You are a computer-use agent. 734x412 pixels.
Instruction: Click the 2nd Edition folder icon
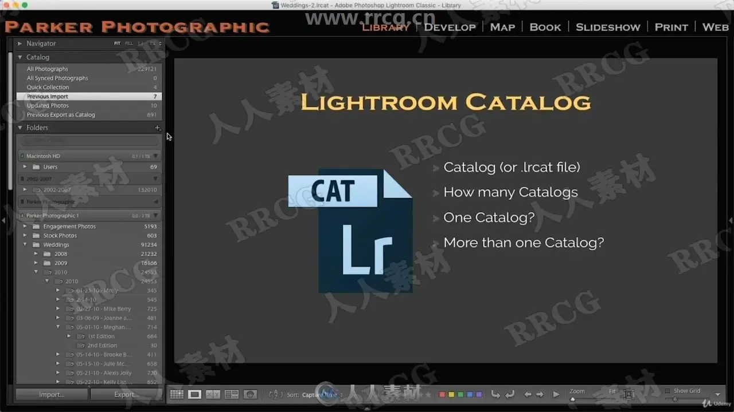pyautogui.click(x=81, y=346)
